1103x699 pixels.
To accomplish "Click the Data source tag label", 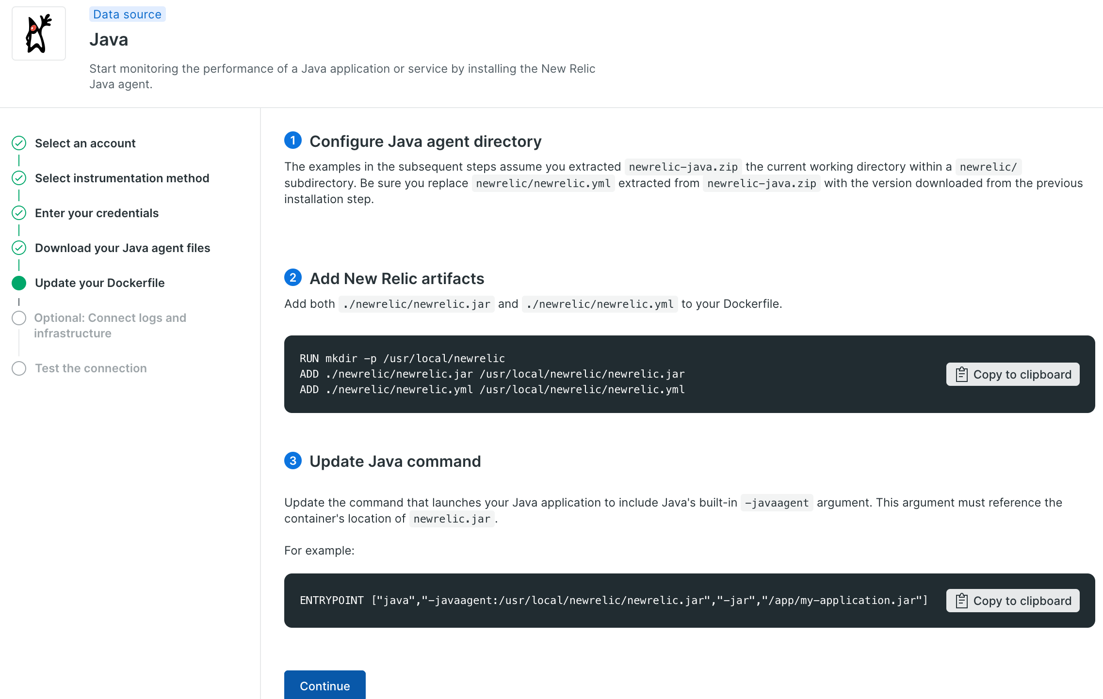I will coord(127,14).
